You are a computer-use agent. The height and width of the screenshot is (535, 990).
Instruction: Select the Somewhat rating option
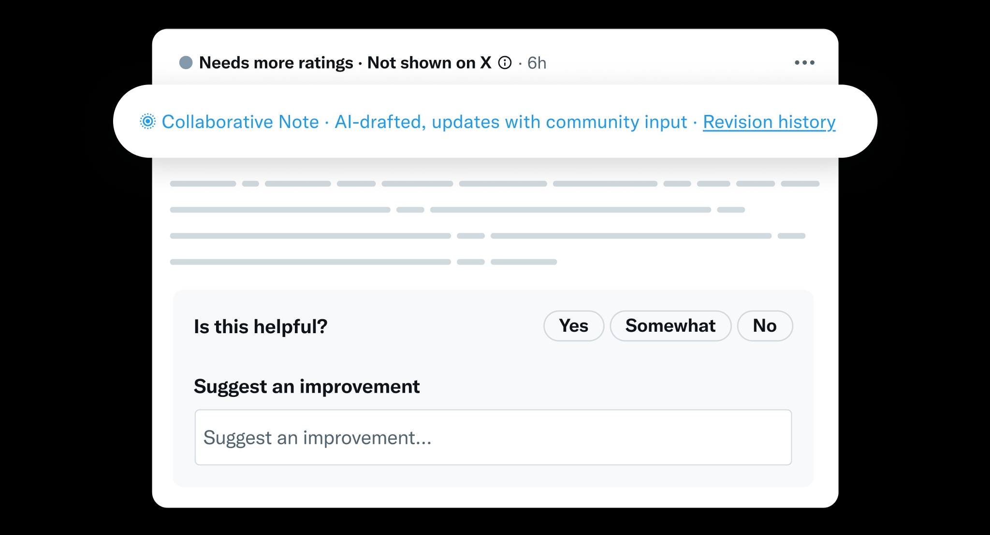670,326
